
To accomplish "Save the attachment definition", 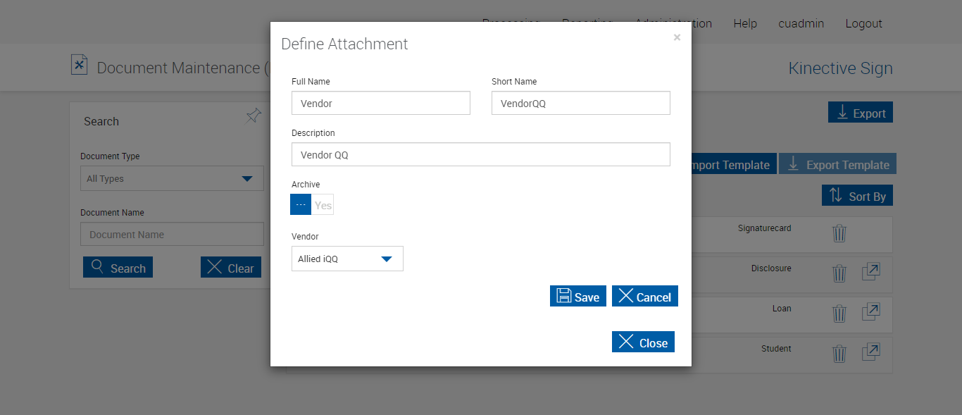I will coord(577,297).
